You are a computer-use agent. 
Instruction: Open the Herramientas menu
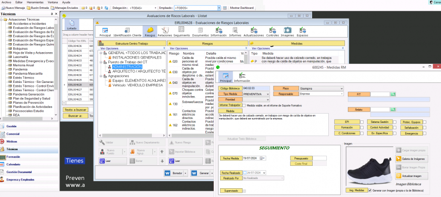coord(34,2)
